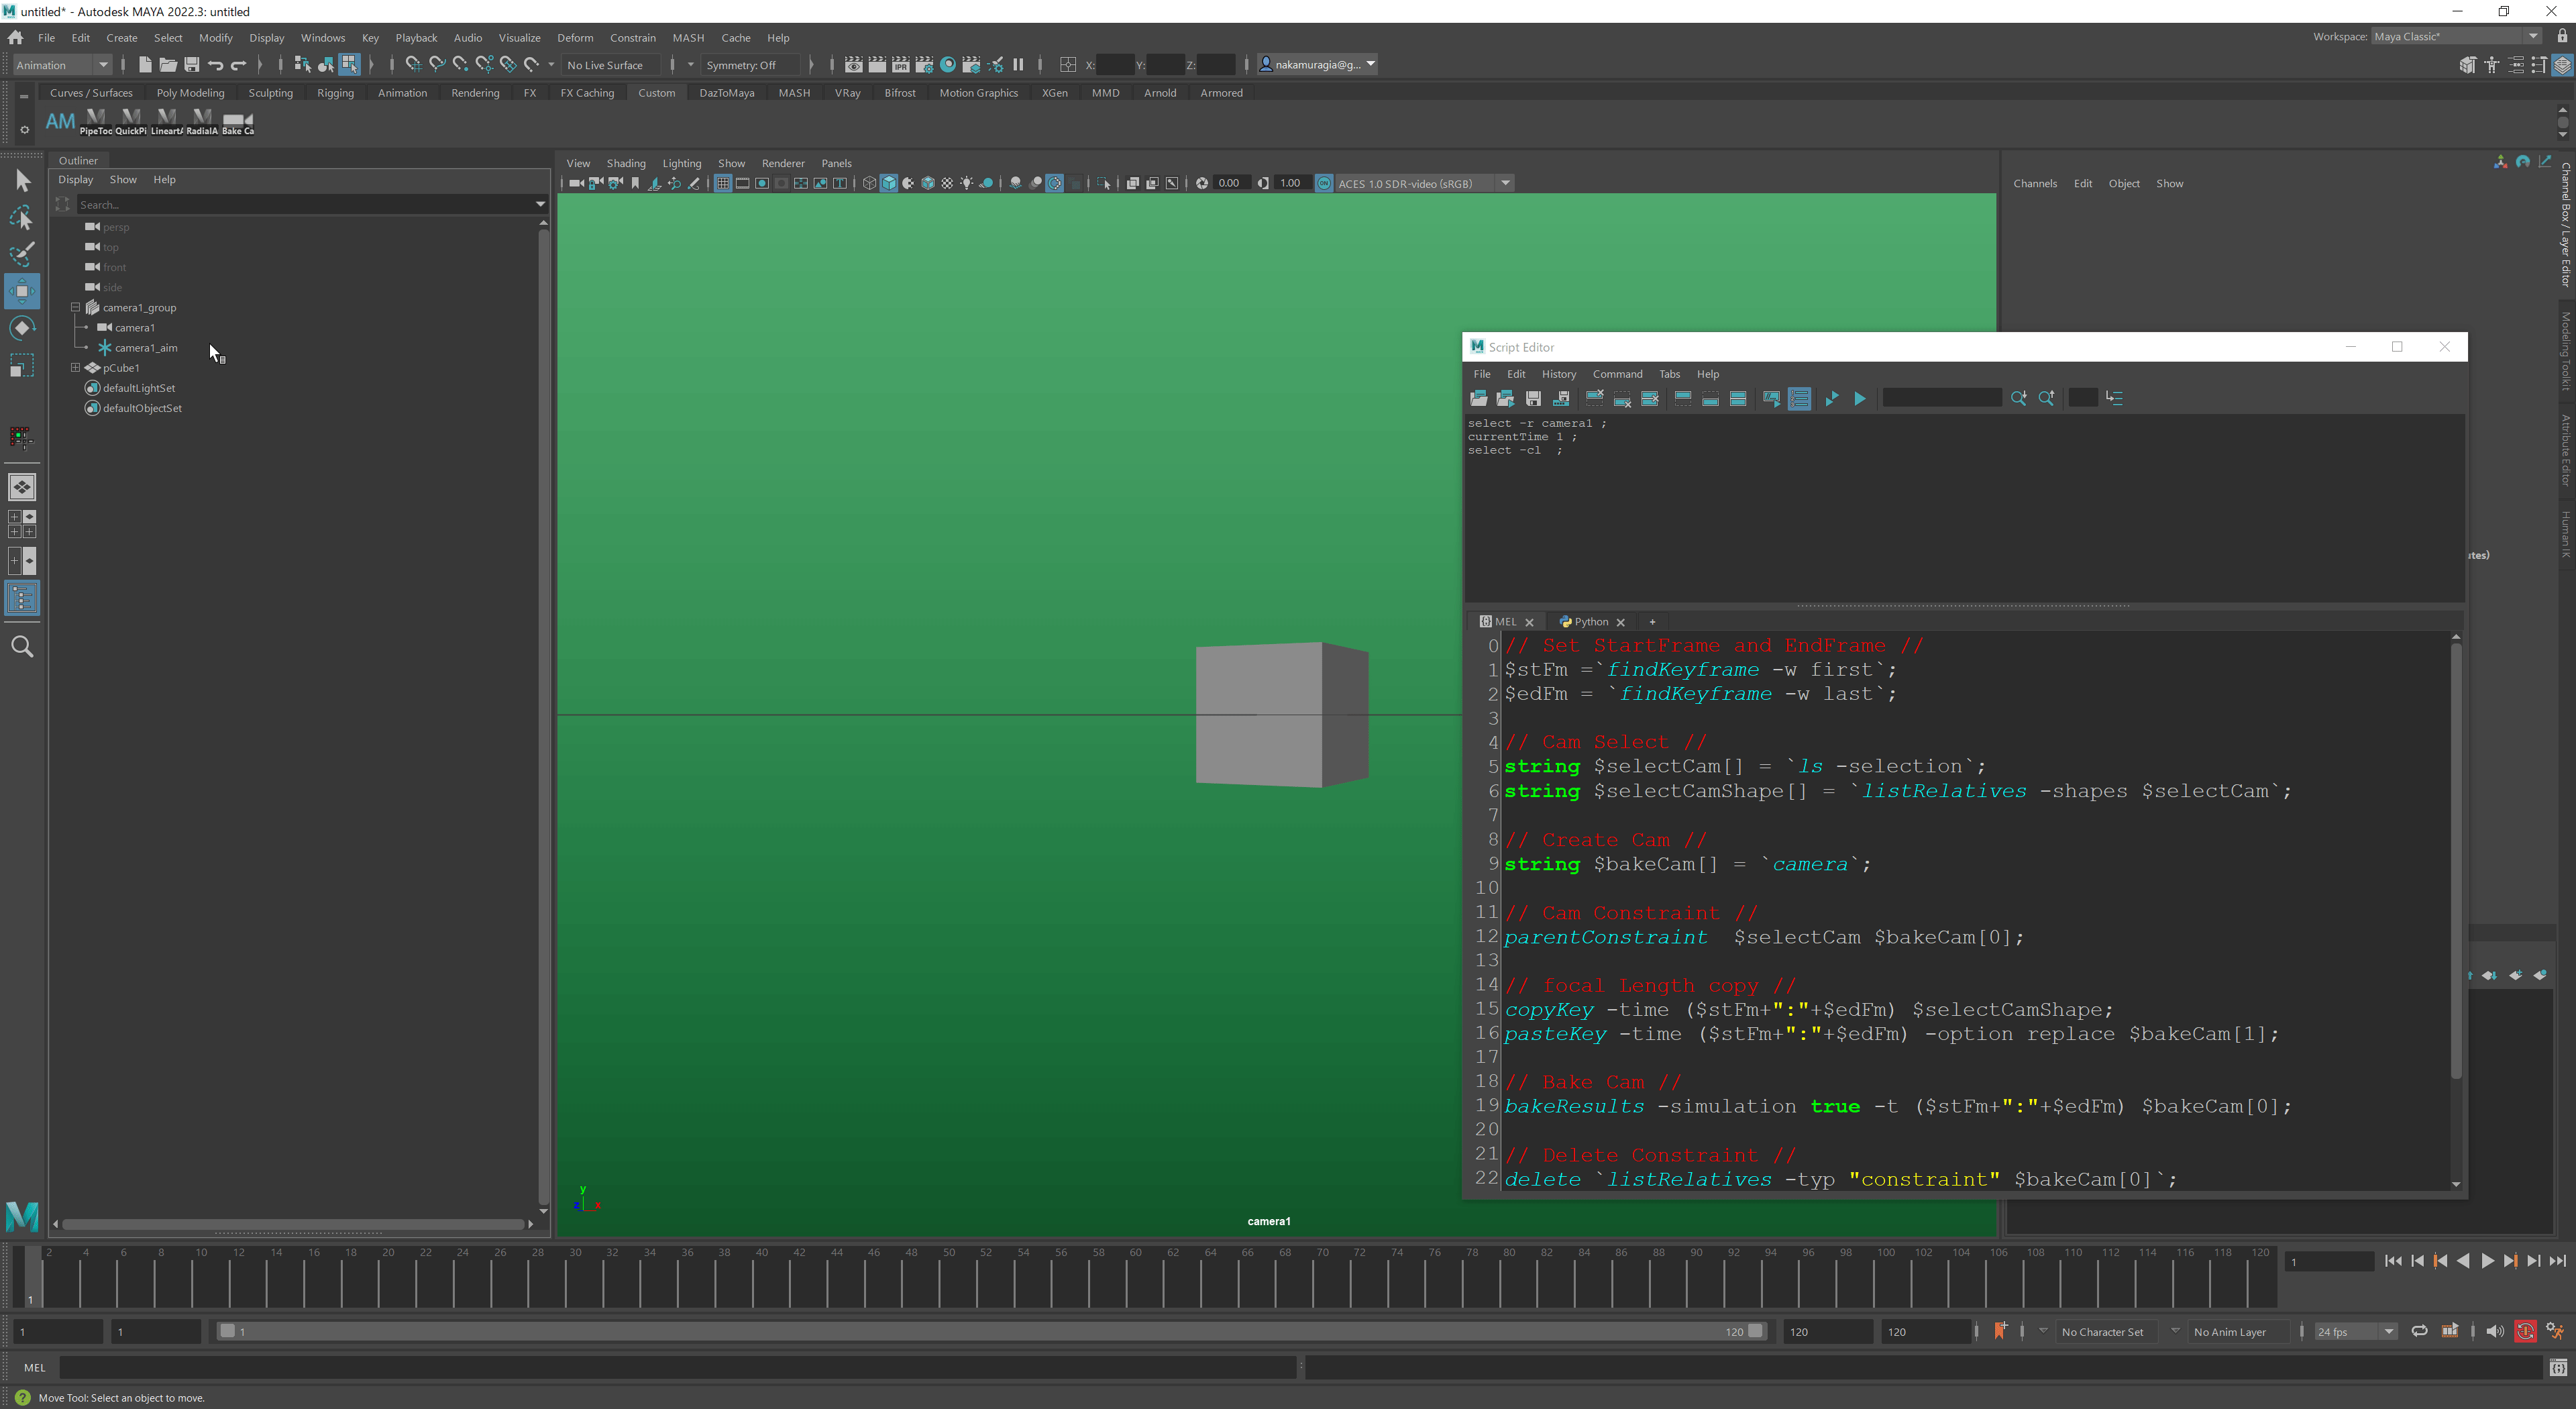Screen dimensions: 2576x1409
Task: Click the Clear History icon in Script Editor
Action: 1595,398
